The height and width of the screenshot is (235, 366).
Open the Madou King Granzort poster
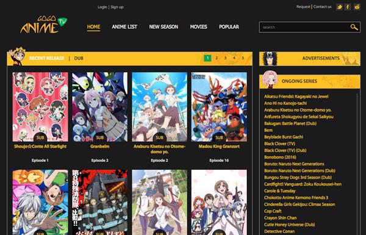click(x=219, y=107)
